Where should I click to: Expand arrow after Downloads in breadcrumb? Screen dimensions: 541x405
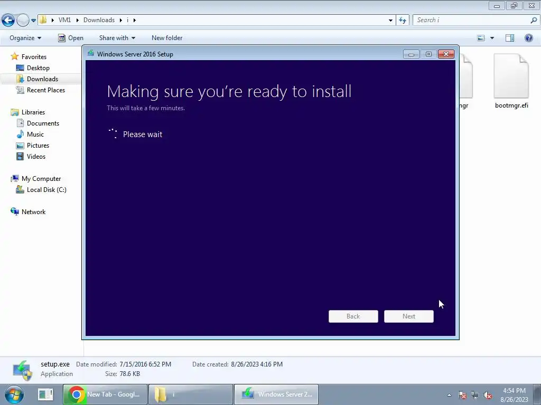point(121,21)
